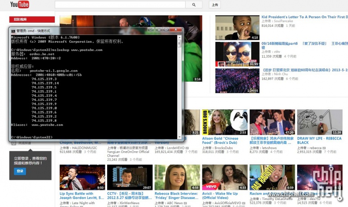This screenshot has height=207, width=348.
Task: Click the 登录 sign-in button
Action: pos(20,171)
